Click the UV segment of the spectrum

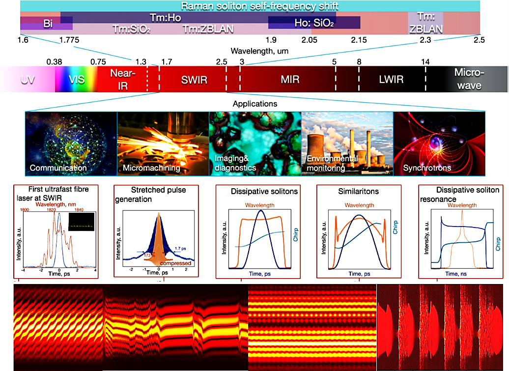tap(27, 80)
